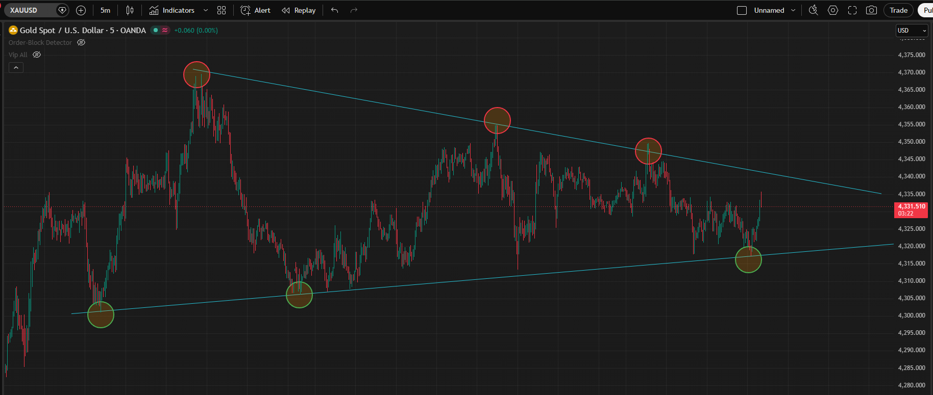Take a chart snapshot with camera icon
This screenshot has width=933, height=395.
872,10
